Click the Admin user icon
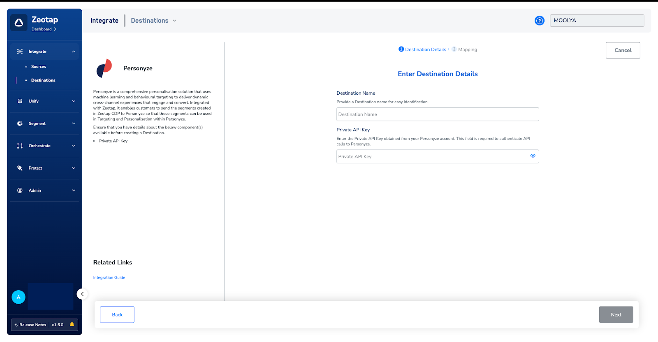Screen dimensions: 658x342 pos(20,190)
